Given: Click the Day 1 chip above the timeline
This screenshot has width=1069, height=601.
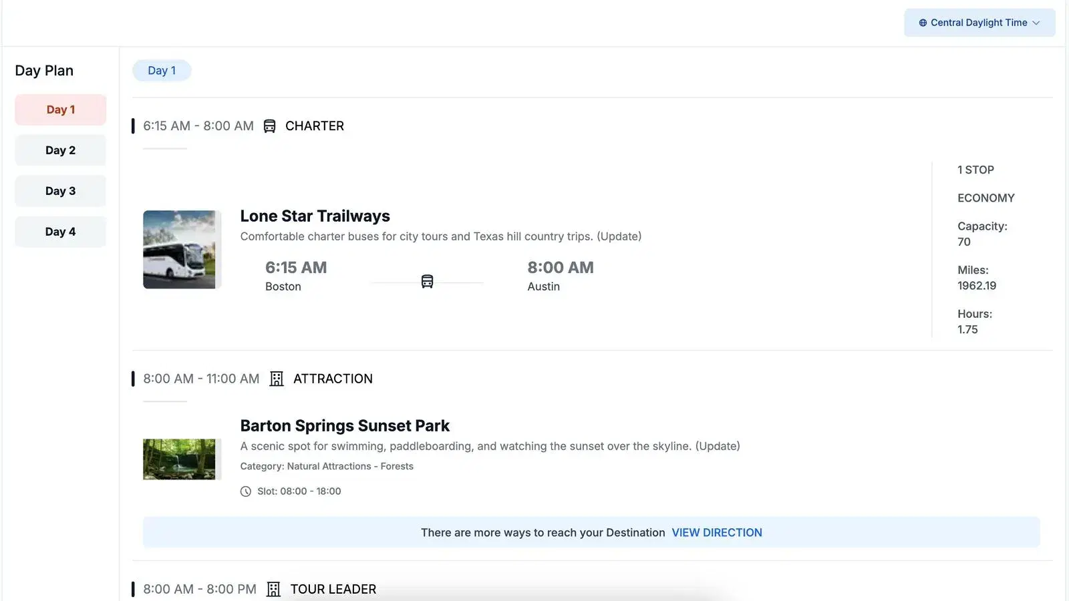Looking at the screenshot, I should pos(162,70).
